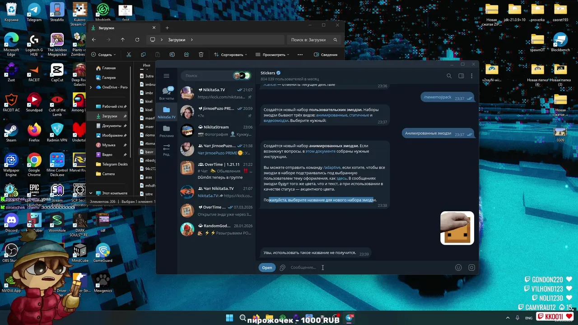Open the Чат JirnoePuzo chat
The width and height of the screenshot is (578, 325).
(217, 149)
